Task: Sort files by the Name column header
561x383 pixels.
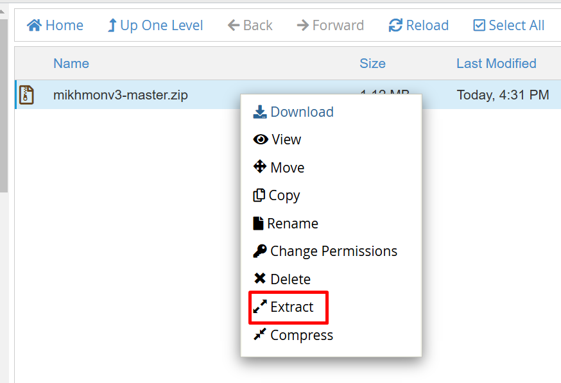Action: point(71,64)
